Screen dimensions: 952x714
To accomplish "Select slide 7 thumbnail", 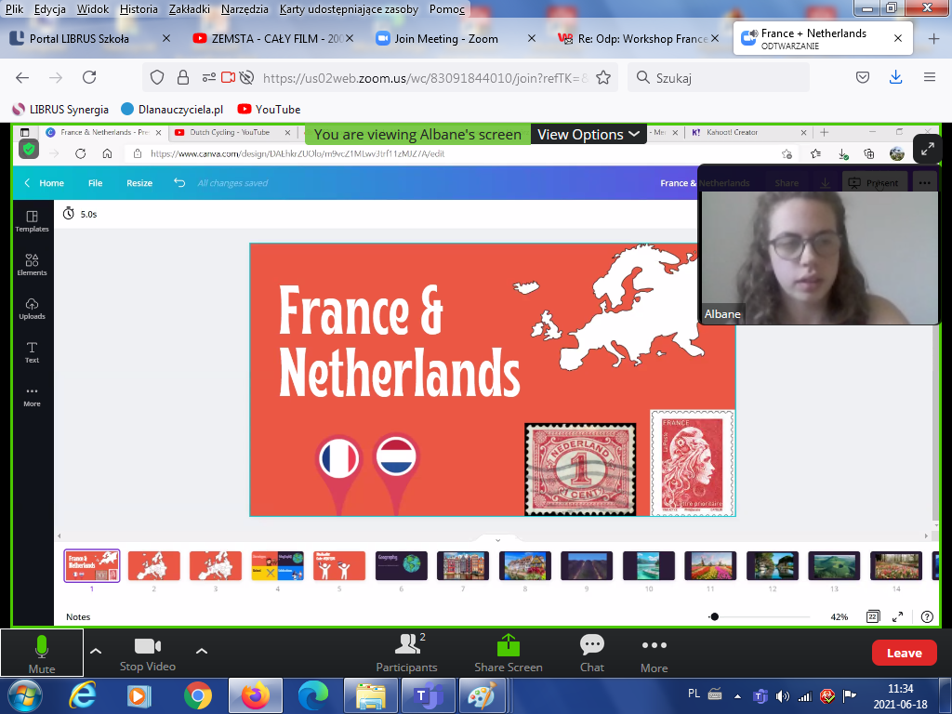I will (463, 566).
